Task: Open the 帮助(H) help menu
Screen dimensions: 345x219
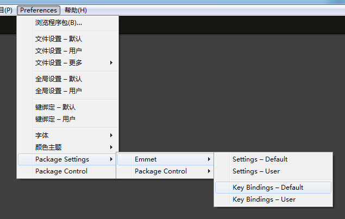Action: 76,10
